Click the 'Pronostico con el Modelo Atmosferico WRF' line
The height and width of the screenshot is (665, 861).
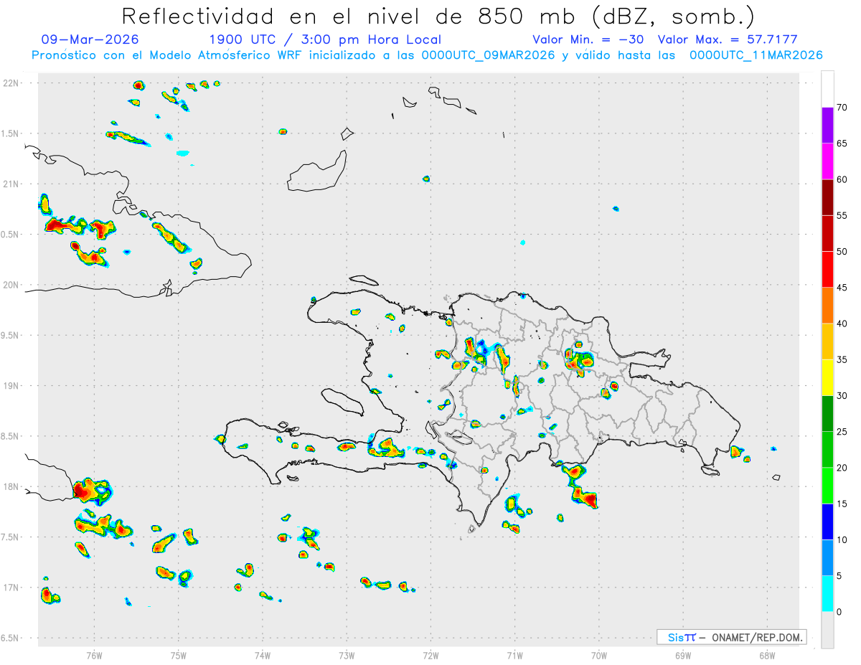(x=428, y=55)
